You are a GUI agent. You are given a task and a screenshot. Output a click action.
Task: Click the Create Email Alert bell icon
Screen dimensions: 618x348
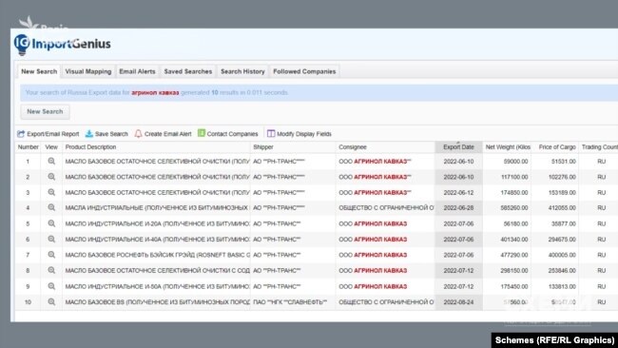[139, 134]
